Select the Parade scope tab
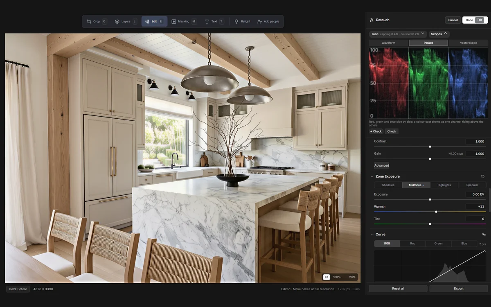Screen dimensions: 491x307 click(x=428, y=43)
